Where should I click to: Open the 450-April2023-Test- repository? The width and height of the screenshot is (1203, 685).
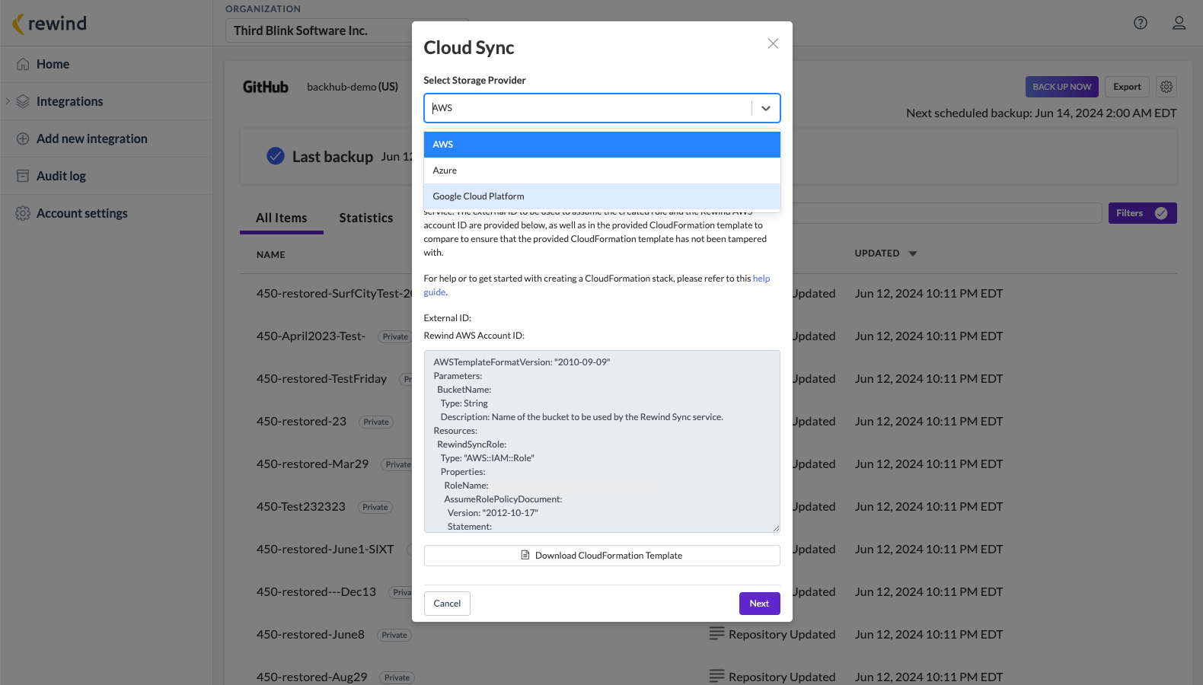[x=311, y=336]
